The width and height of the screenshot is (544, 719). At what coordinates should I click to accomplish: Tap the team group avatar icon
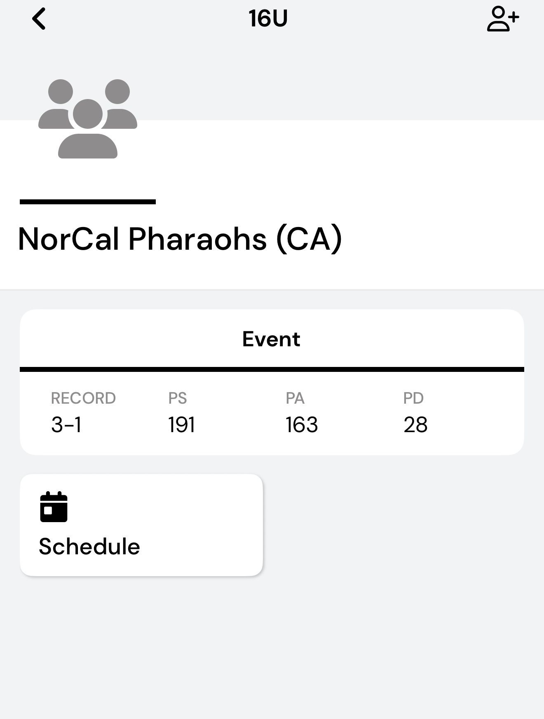[88, 119]
